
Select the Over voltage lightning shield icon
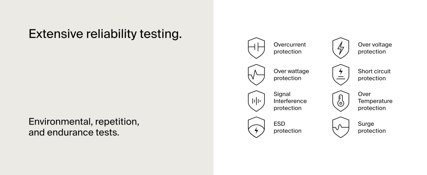pos(341,48)
